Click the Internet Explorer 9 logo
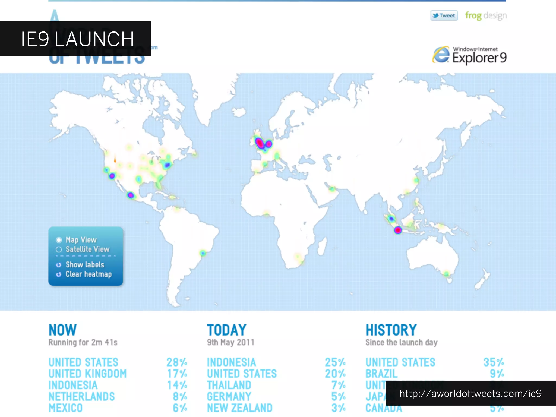556x417 pixels. [x=469, y=55]
